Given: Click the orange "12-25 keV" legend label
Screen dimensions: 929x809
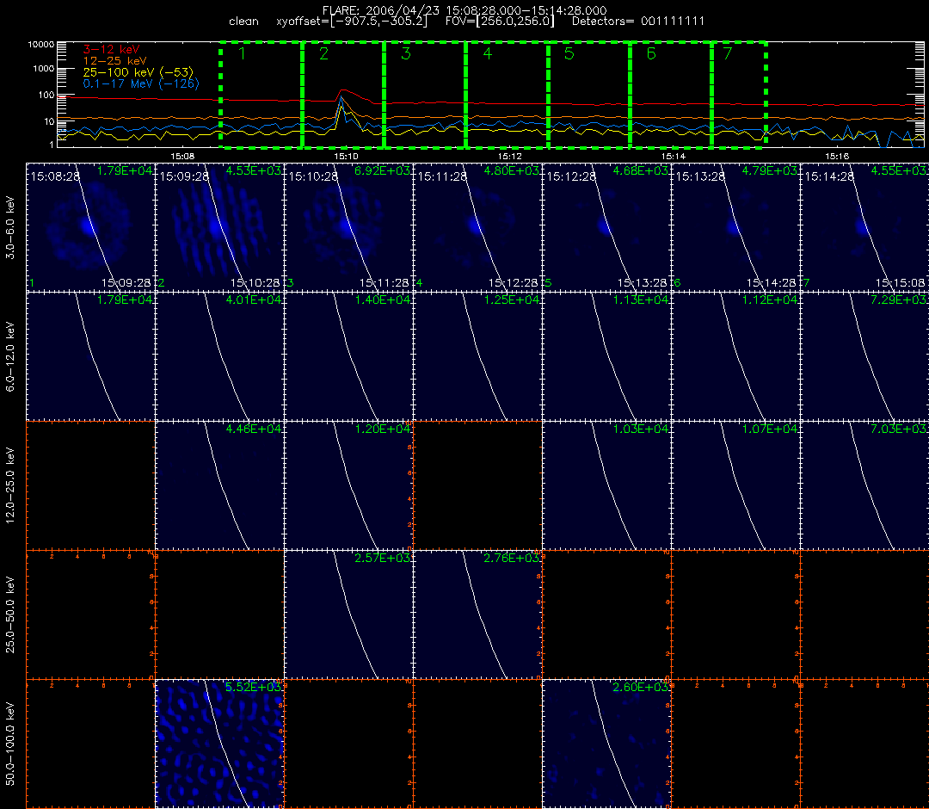Looking at the screenshot, I should click(x=114, y=61).
